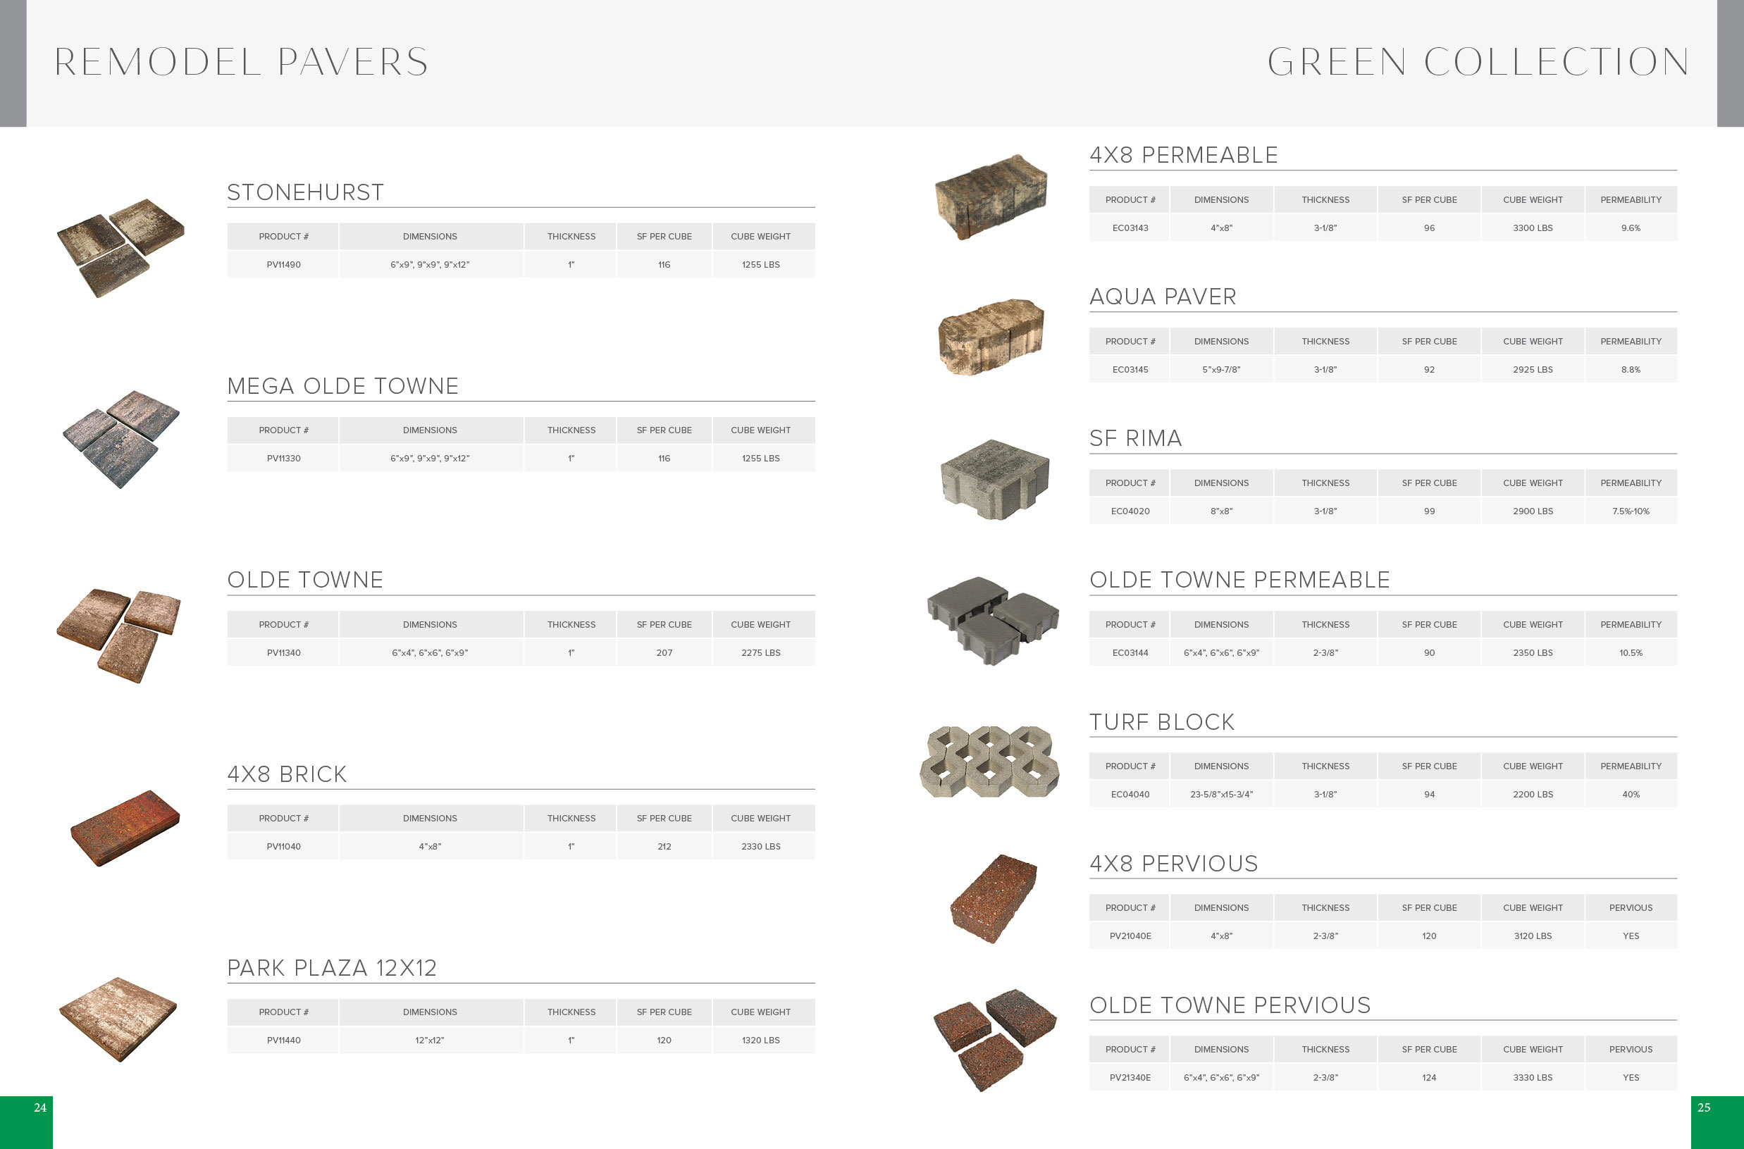Image resolution: width=1744 pixels, height=1149 pixels.
Task: Click product number PV11490 in Stonehurst table
Action: tap(283, 265)
